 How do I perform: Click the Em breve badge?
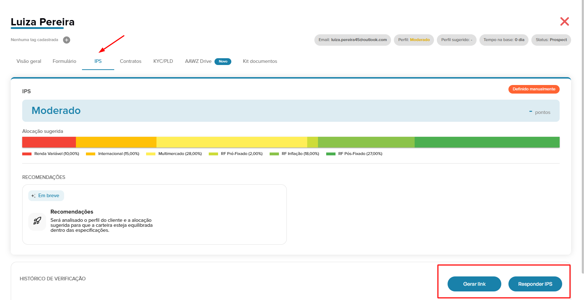[46, 196]
